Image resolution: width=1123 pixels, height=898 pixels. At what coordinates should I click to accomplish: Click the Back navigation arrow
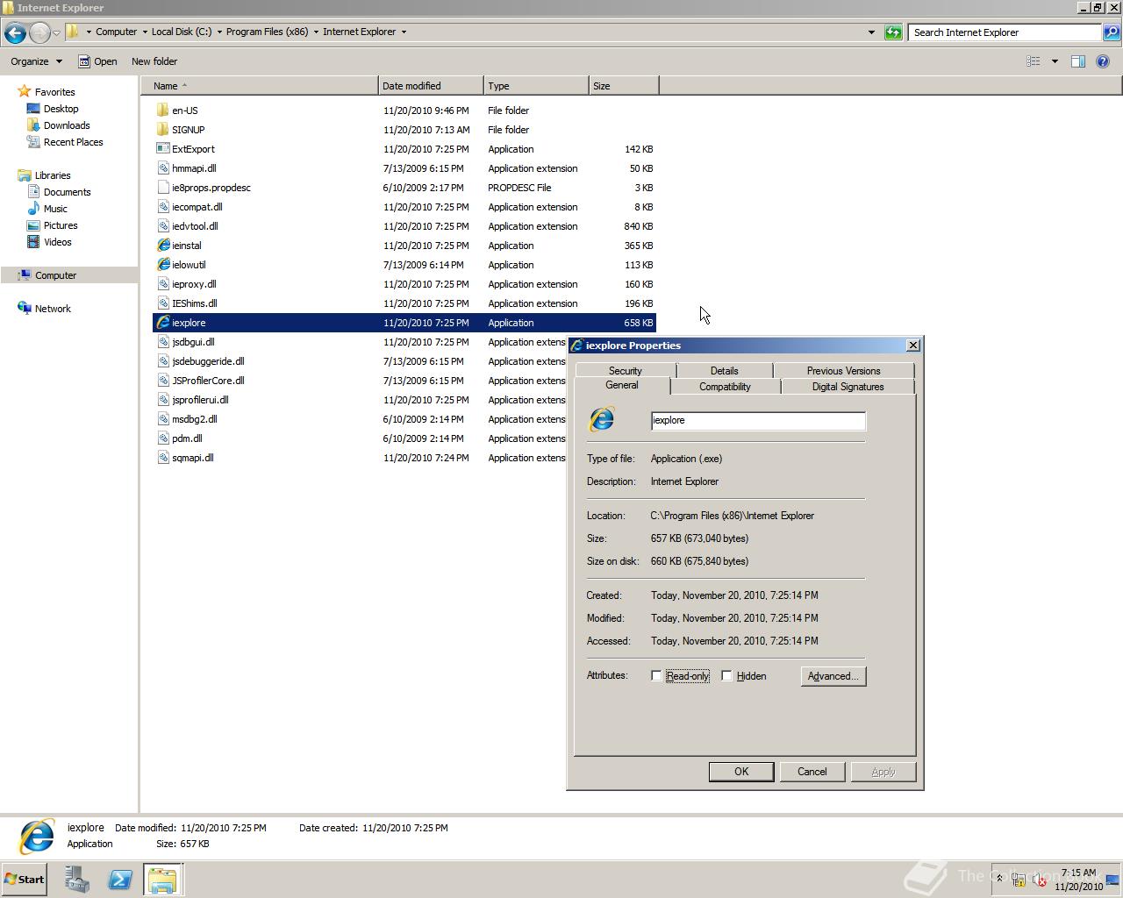(x=15, y=32)
